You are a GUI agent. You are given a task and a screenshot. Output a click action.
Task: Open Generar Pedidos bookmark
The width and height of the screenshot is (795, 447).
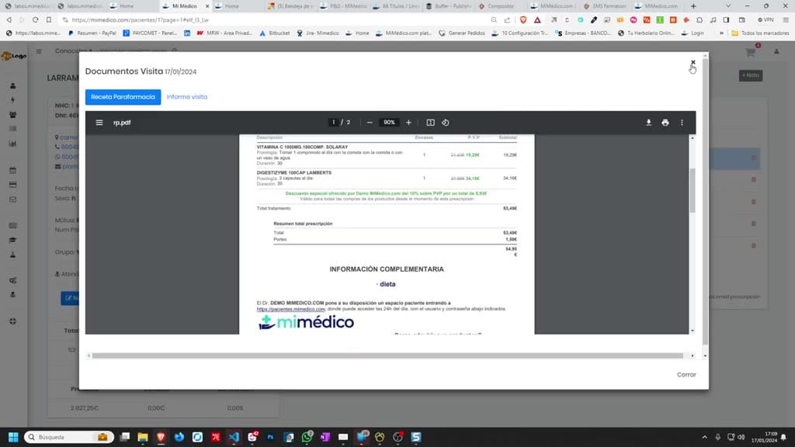coord(462,33)
